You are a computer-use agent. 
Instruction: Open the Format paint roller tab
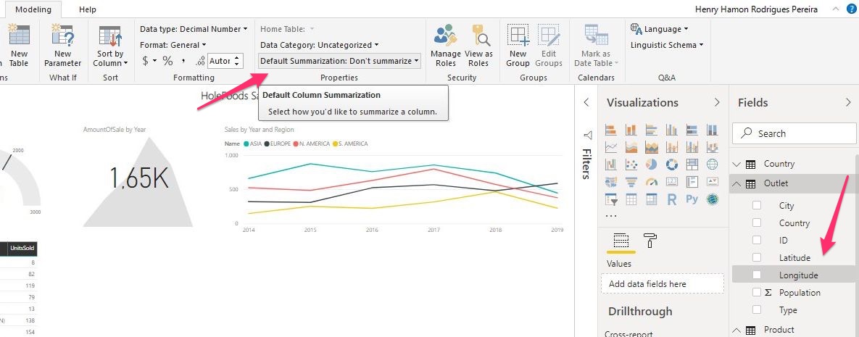coord(650,241)
